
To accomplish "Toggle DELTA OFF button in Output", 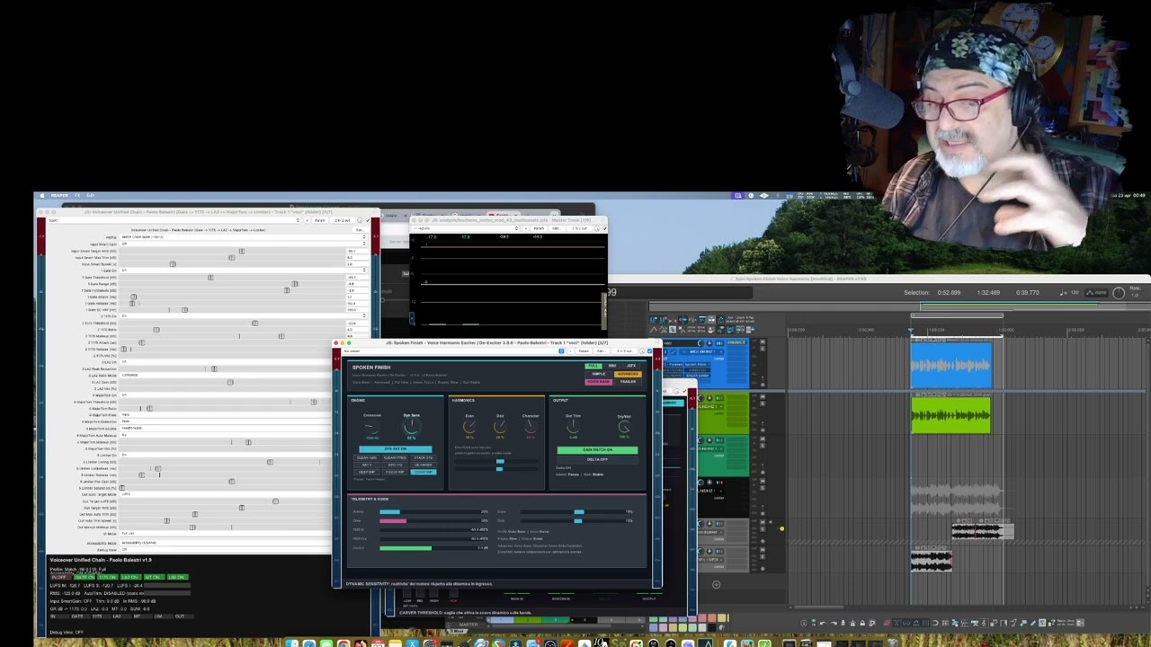I will click(597, 459).
